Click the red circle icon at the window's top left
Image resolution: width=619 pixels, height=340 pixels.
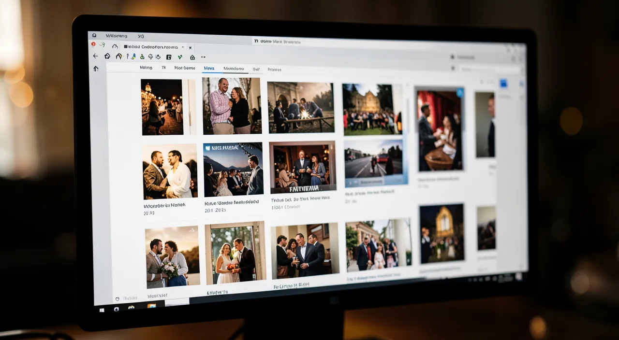tap(93, 44)
